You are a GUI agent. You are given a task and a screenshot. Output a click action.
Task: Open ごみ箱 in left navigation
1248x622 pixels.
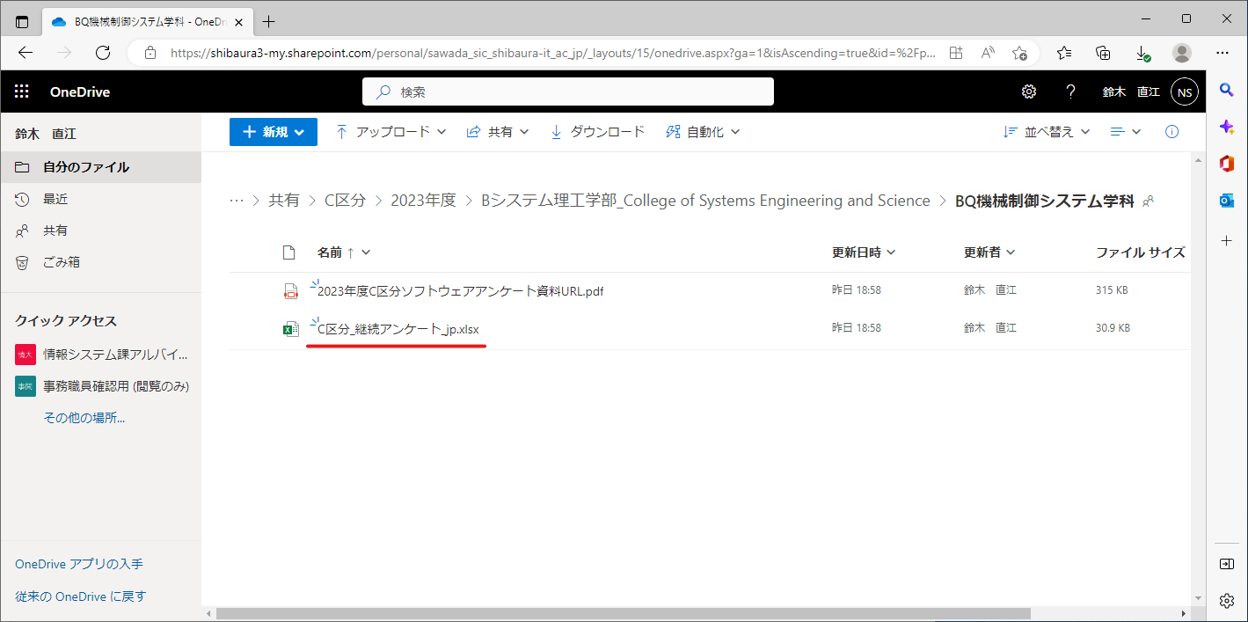[100, 262]
